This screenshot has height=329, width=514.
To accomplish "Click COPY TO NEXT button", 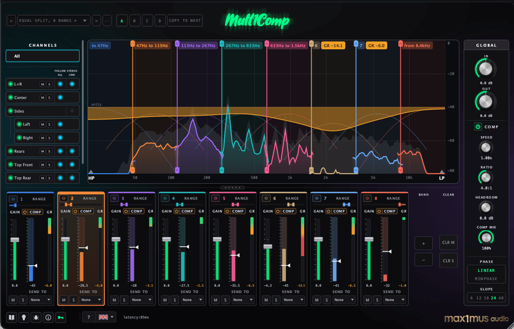I will coord(185,21).
